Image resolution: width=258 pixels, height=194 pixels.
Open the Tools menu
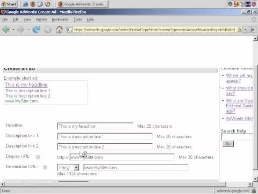(x=78, y=19)
